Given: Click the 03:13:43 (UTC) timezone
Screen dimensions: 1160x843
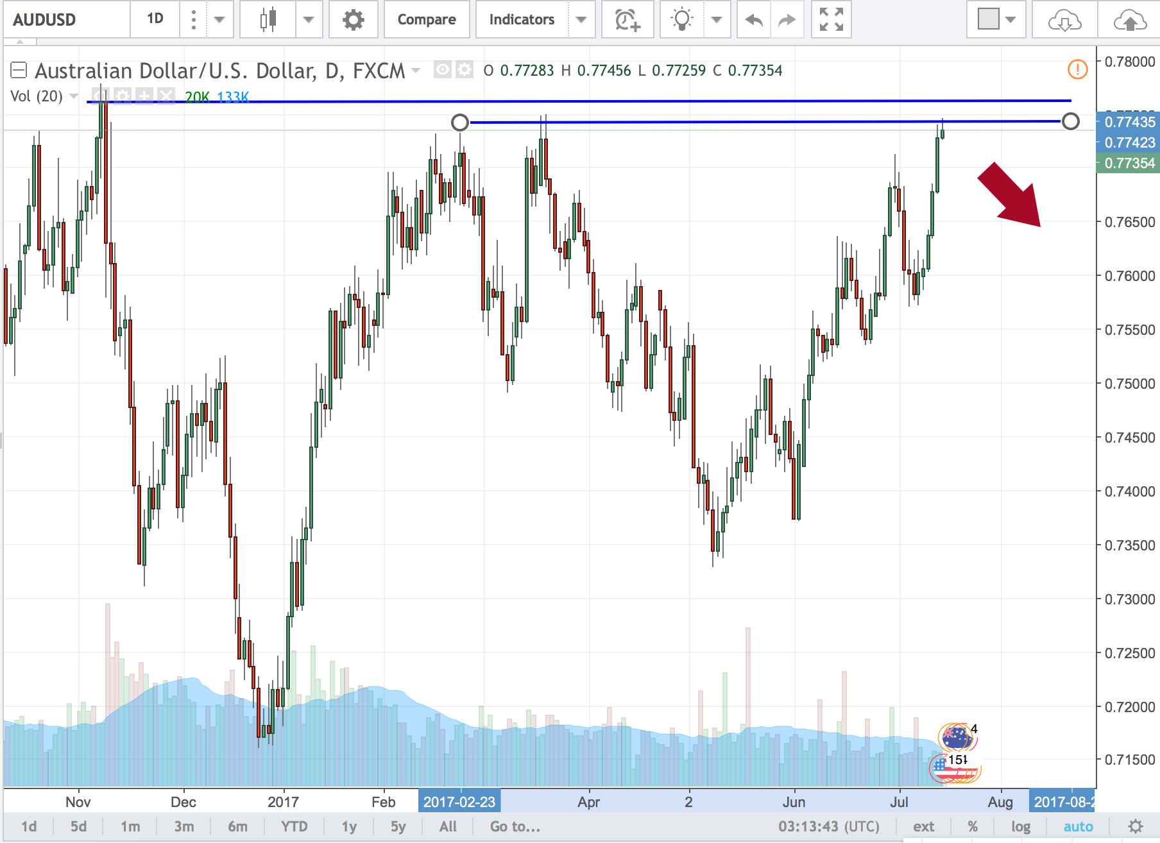Looking at the screenshot, I should (829, 826).
